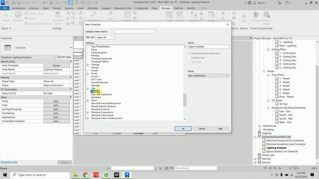This screenshot has height=179, width=319.
Task: Open WhatsApp from the taskbar
Action: point(106,175)
